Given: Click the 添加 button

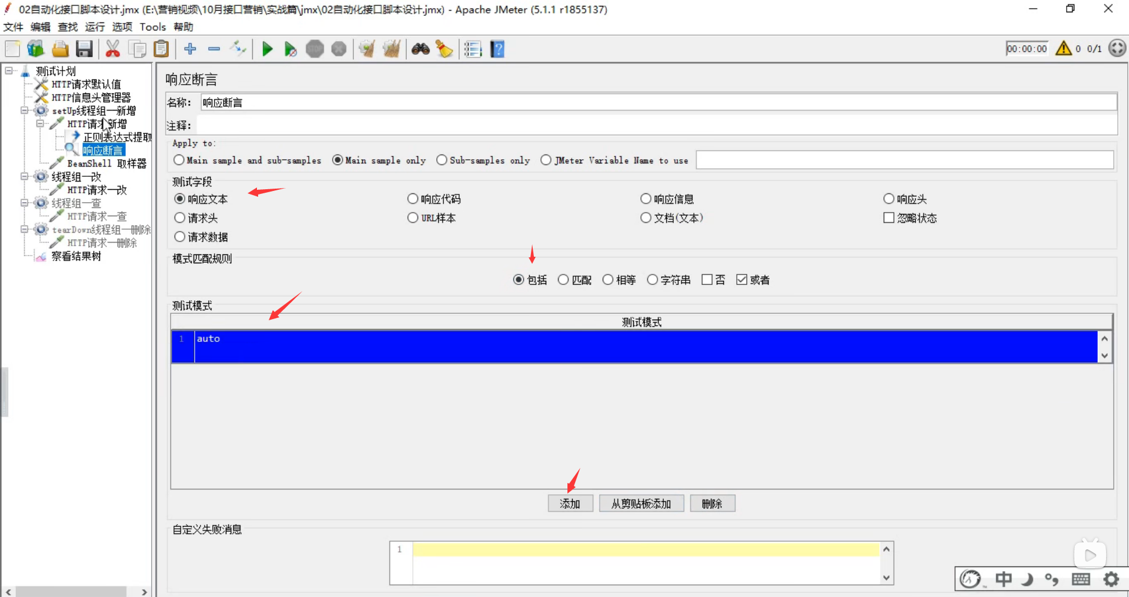Looking at the screenshot, I should tap(570, 504).
